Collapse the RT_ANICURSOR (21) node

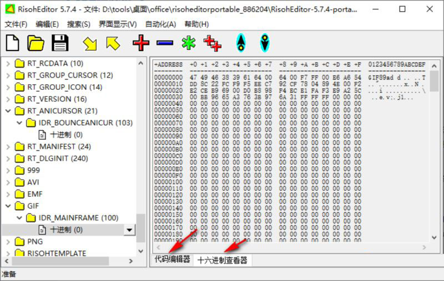(x=8, y=111)
